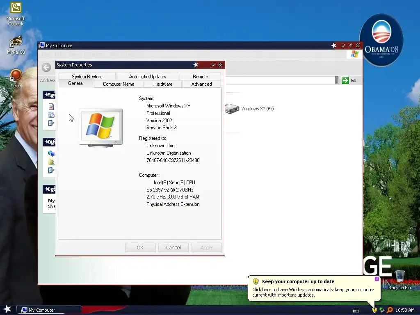Screen dimensions: 420x315
Task: Click Cancel in System Properties
Action: tap(173, 247)
